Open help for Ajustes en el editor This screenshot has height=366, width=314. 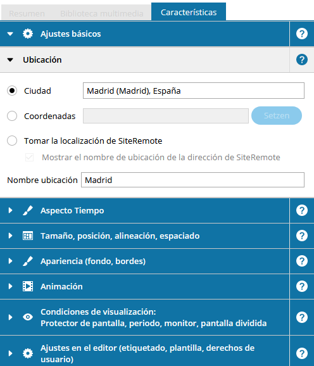(x=301, y=353)
